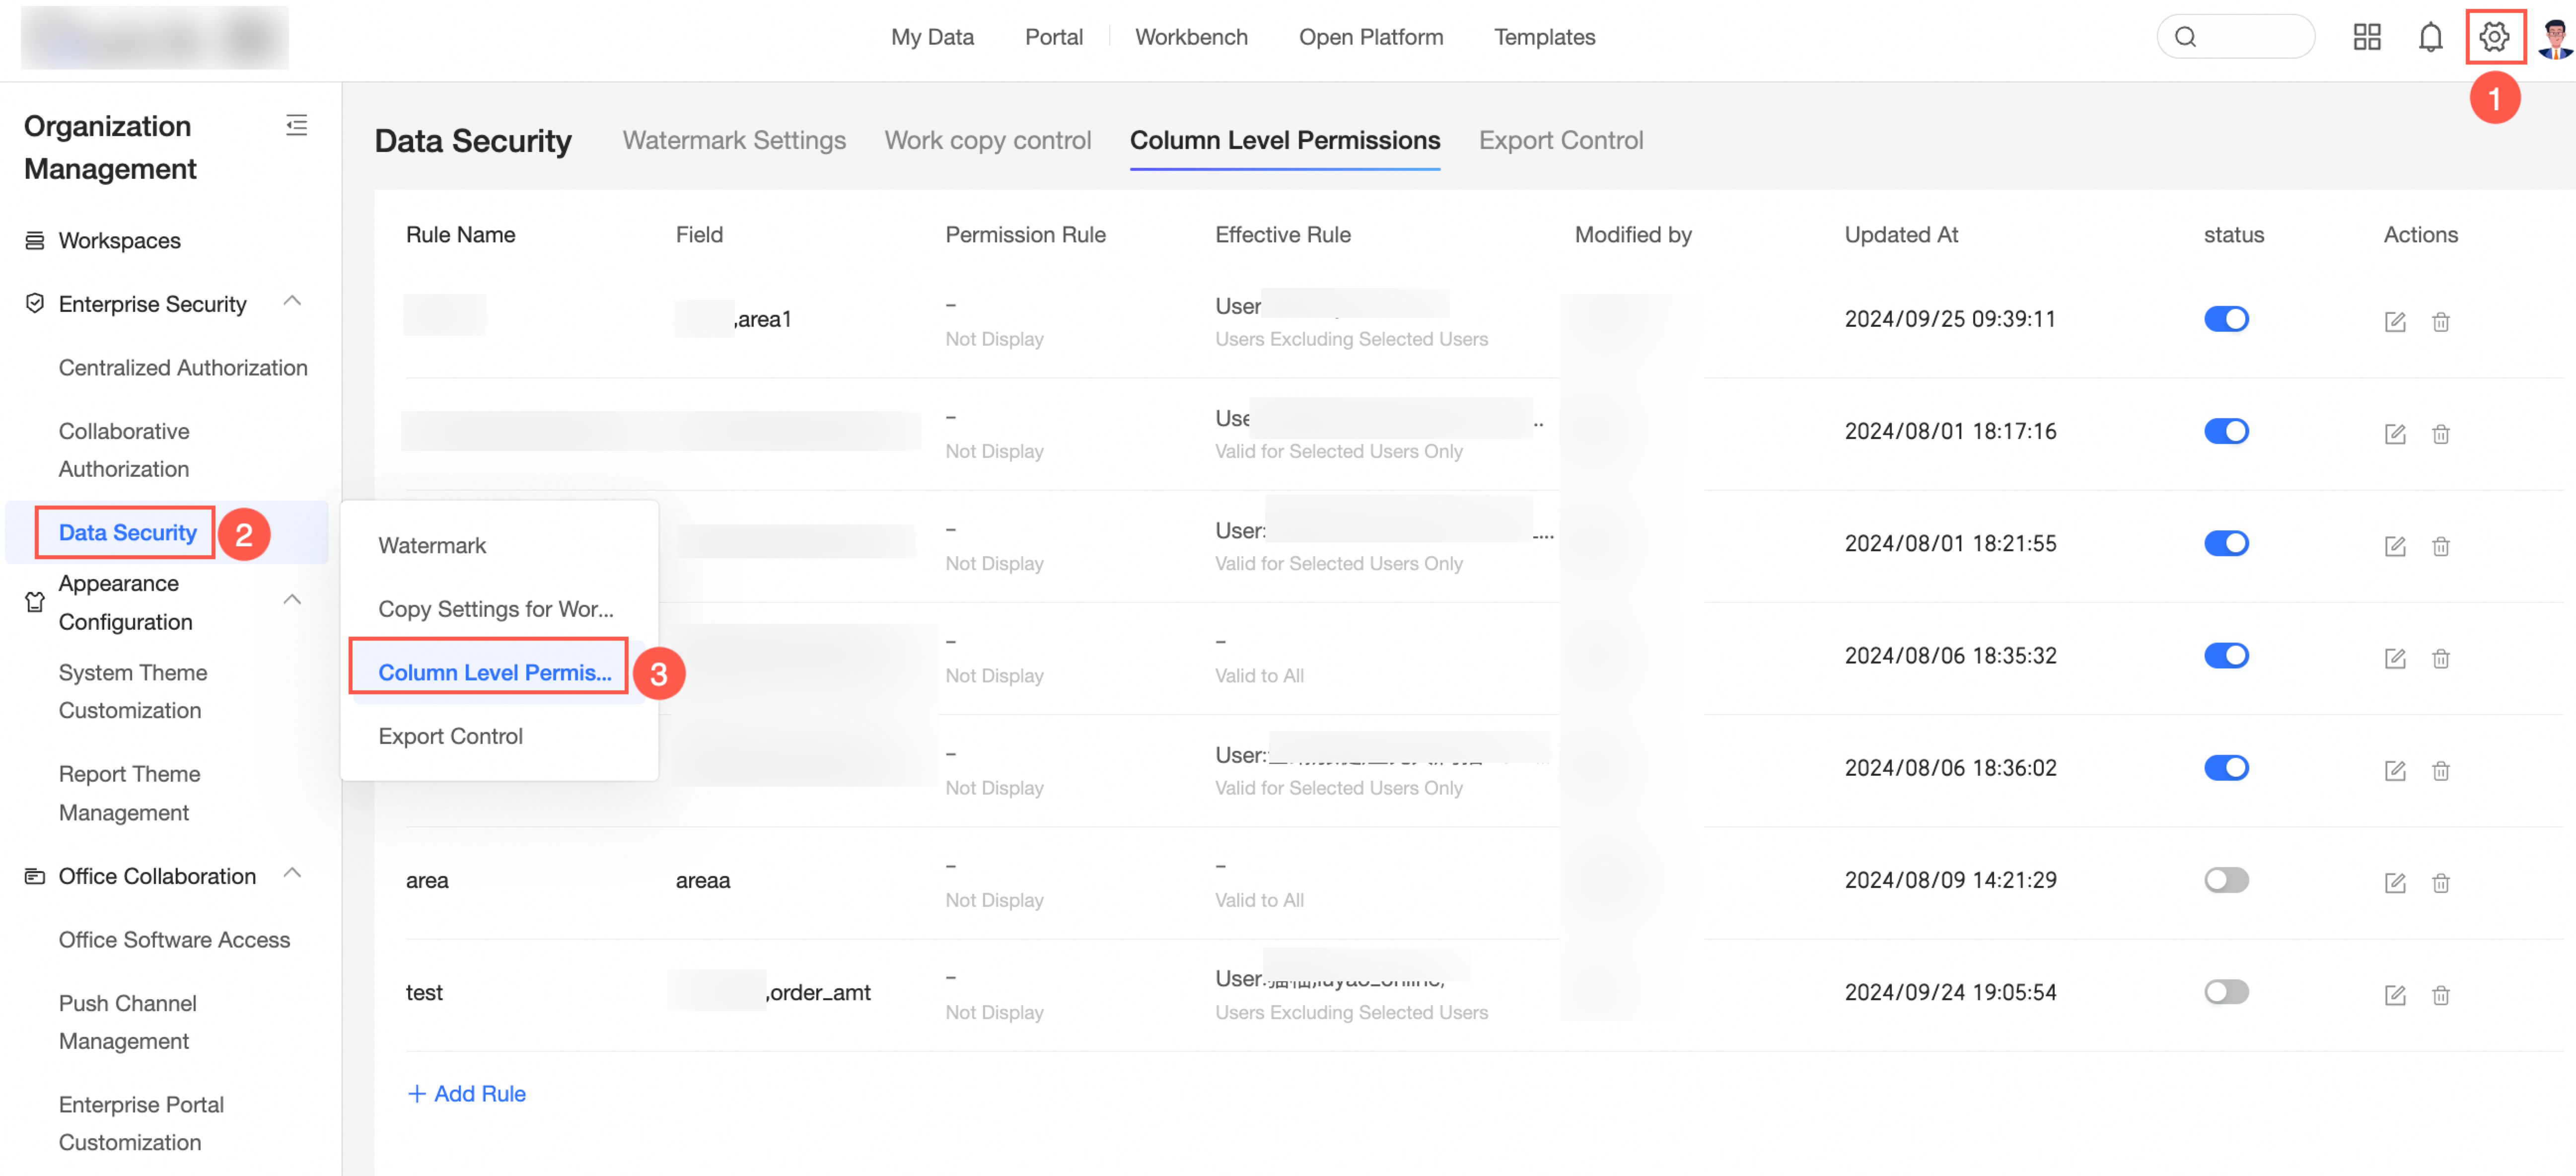Open Workbench in top navigation
The height and width of the screenshot is (1176, 2576).
coord(1190,37)
